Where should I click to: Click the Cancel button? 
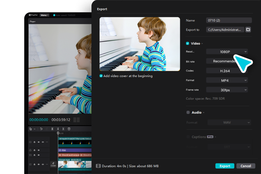(x=246, y=166)
